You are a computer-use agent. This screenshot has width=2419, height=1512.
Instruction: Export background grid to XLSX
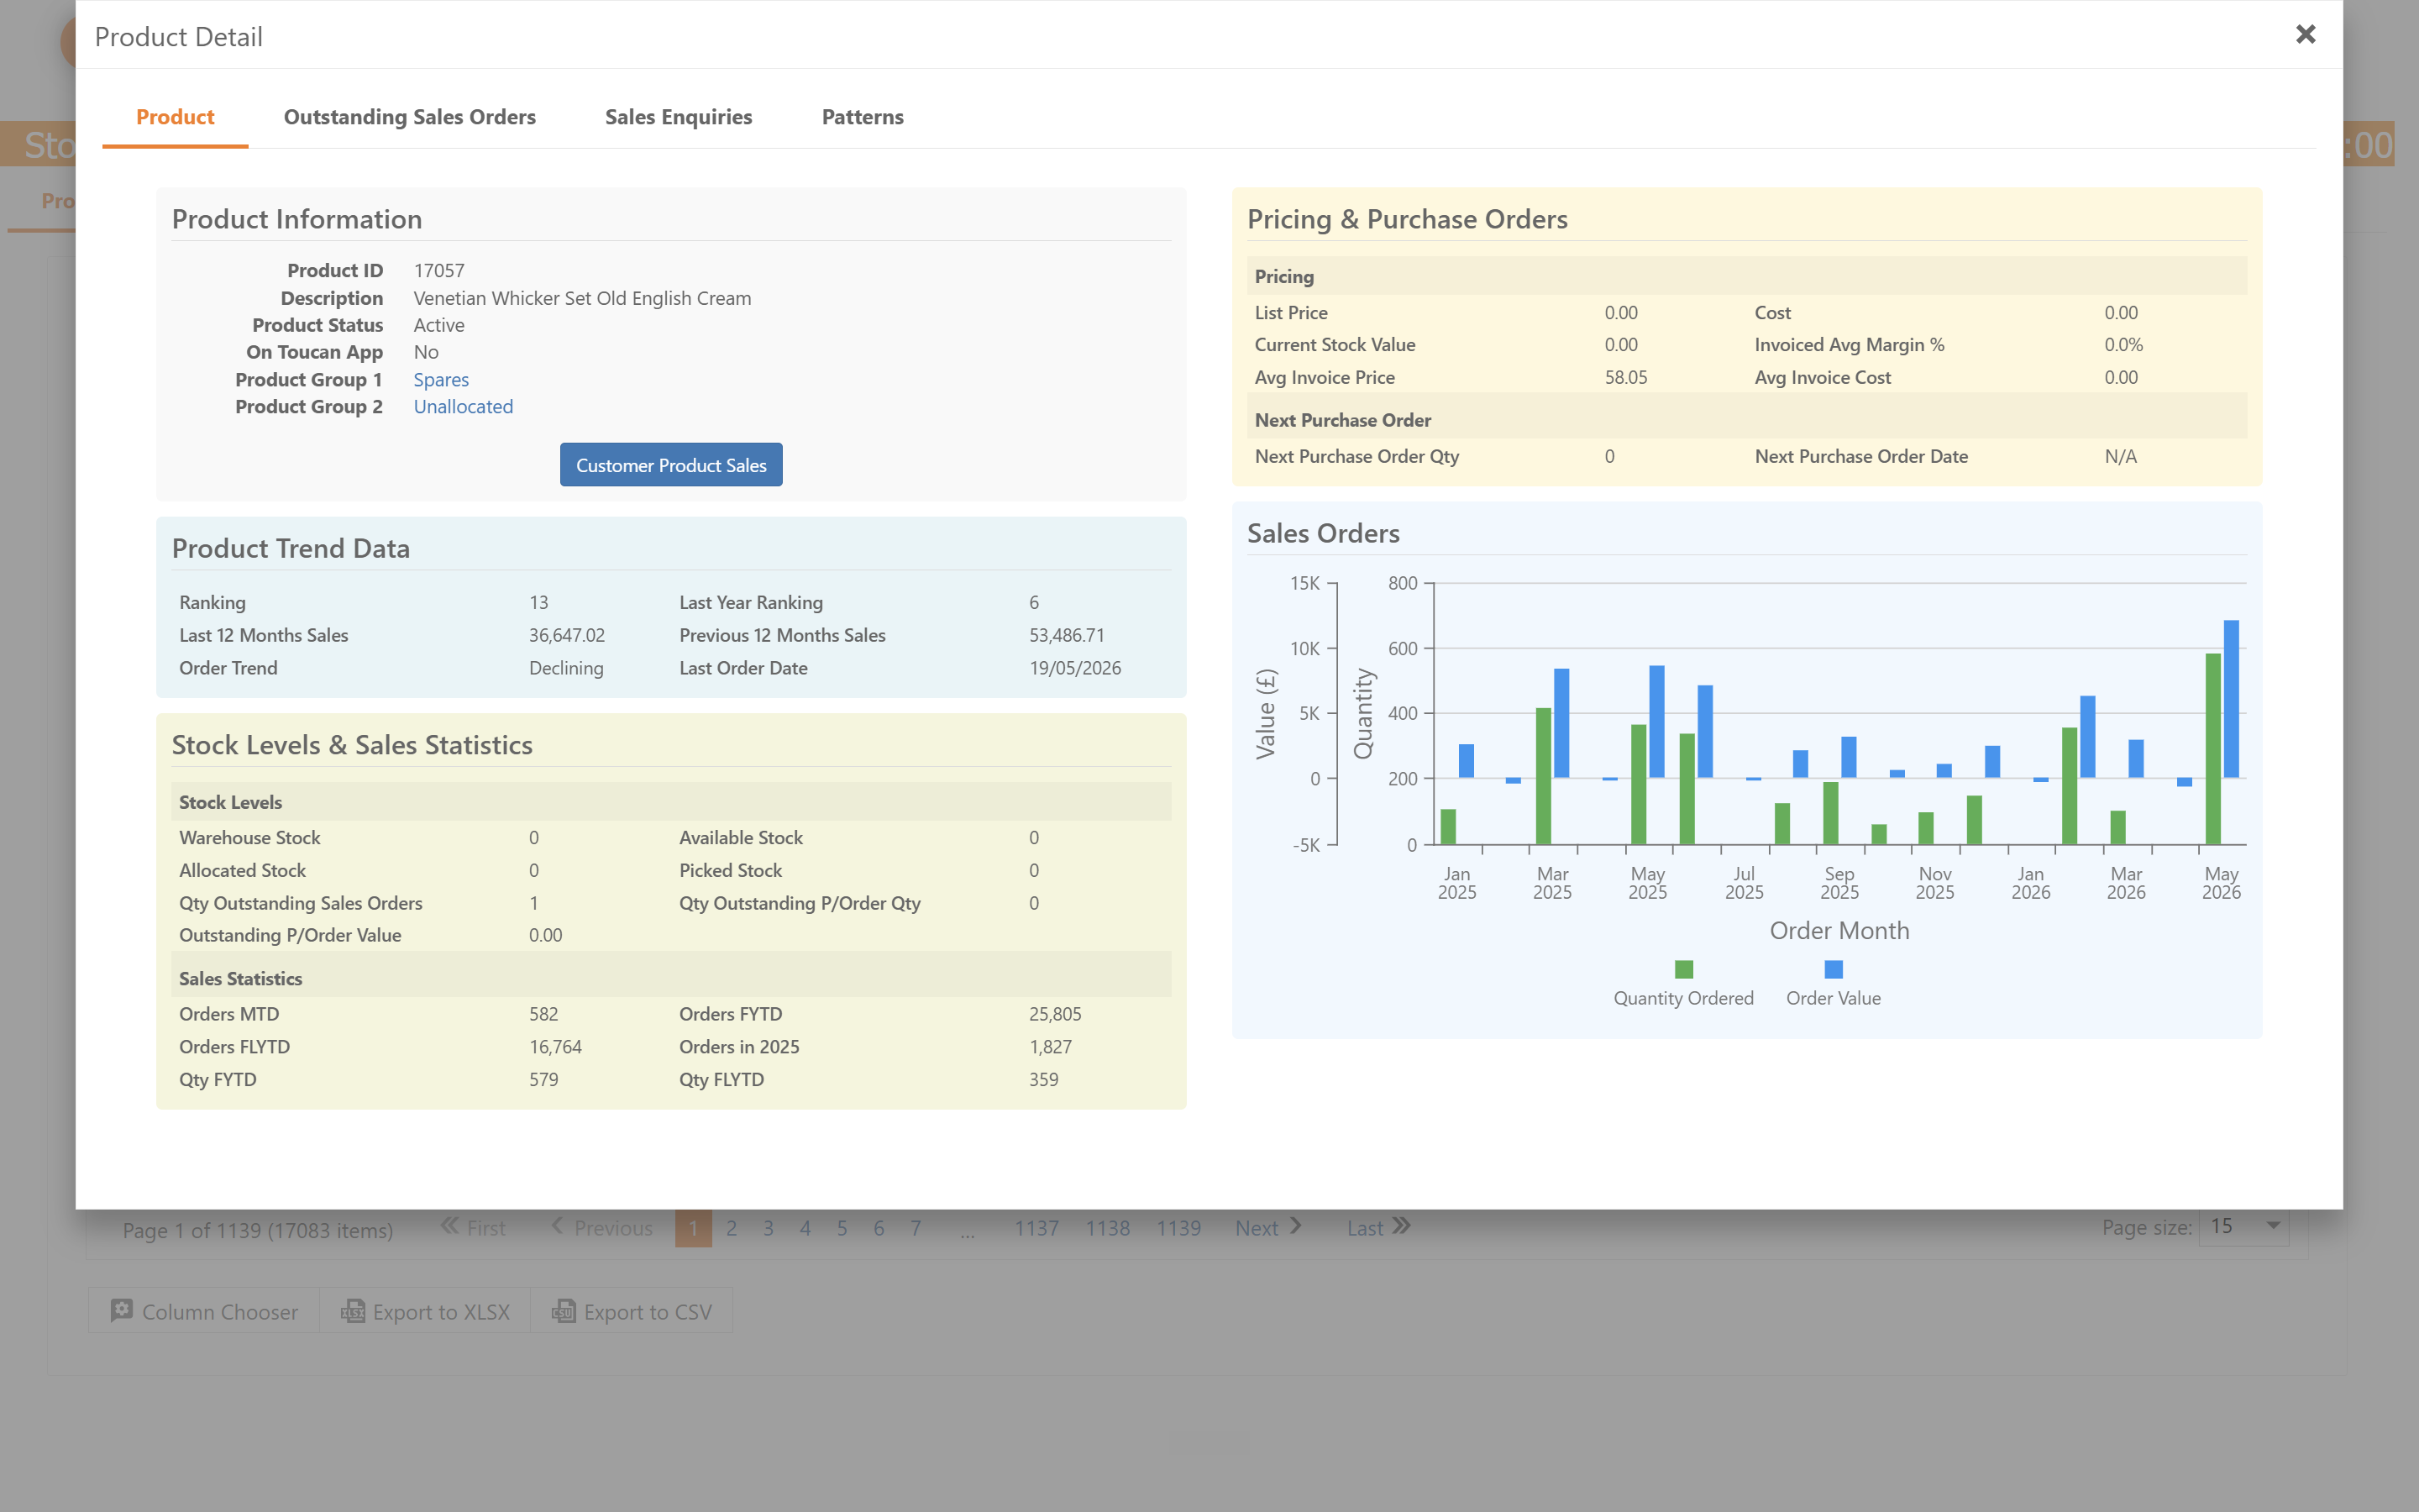(x=425, y=1311)
